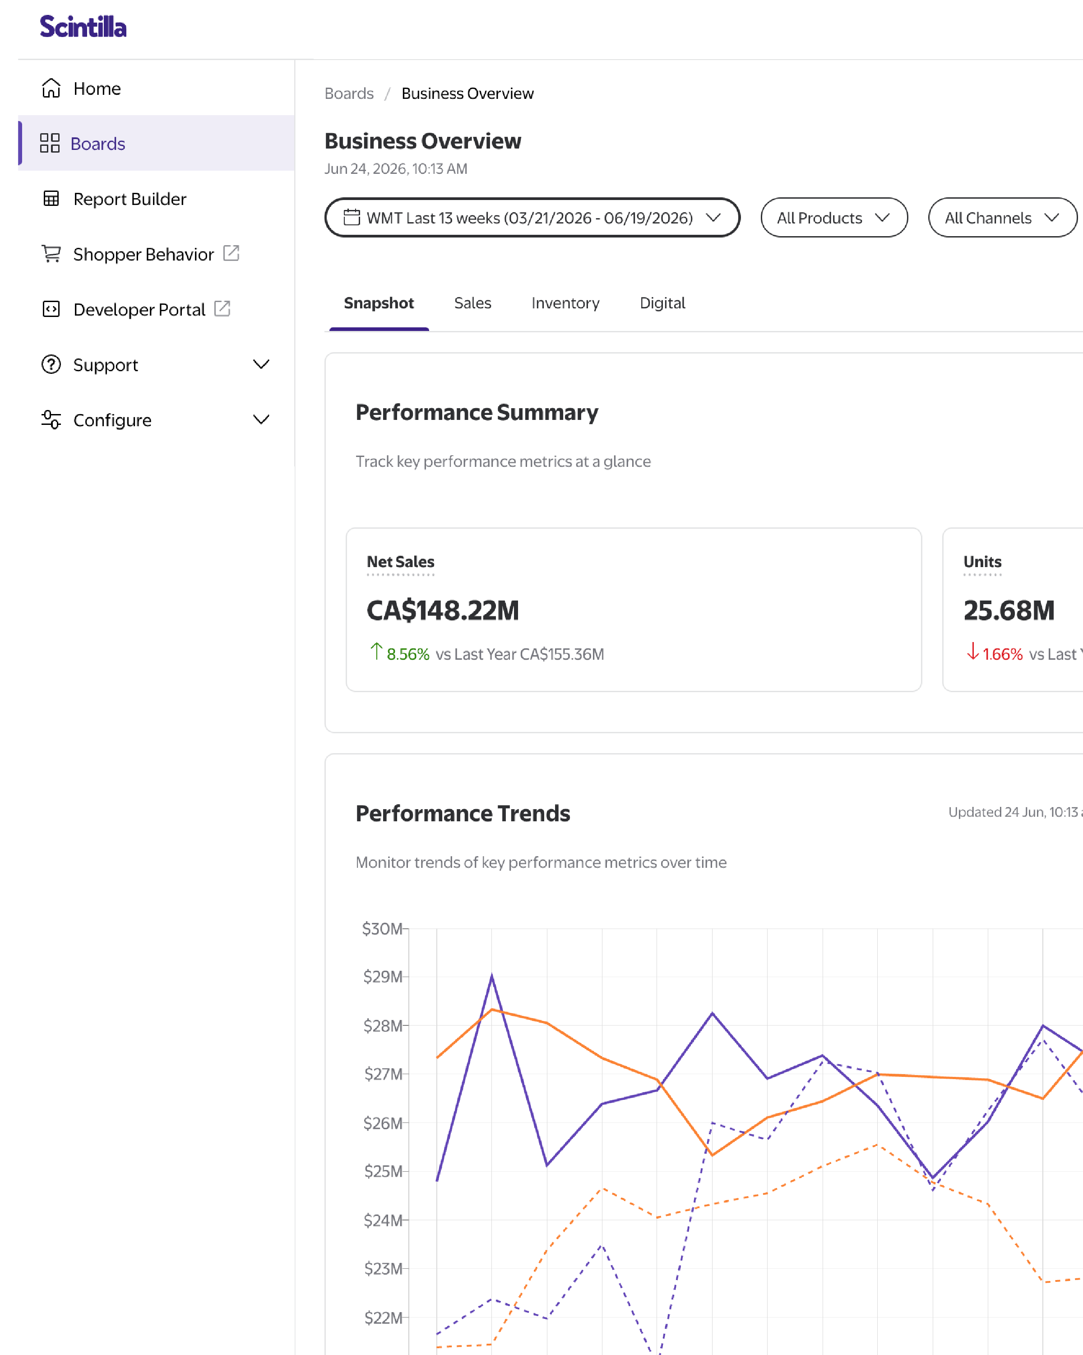Viewport: 1083px width, 1355px height.
Task: Open the All Products dropdown
Action: (833, 218)
